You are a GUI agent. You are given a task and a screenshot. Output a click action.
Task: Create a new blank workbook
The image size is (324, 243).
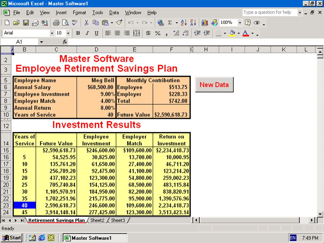[7, 23]
